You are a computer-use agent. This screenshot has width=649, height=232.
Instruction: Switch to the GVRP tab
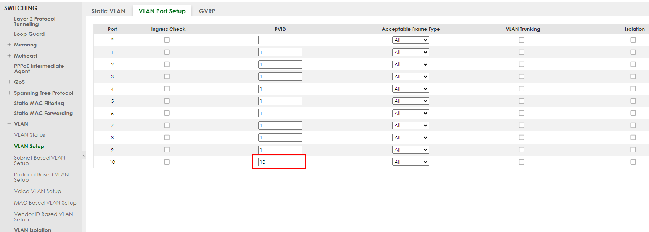tap(207, 11)
